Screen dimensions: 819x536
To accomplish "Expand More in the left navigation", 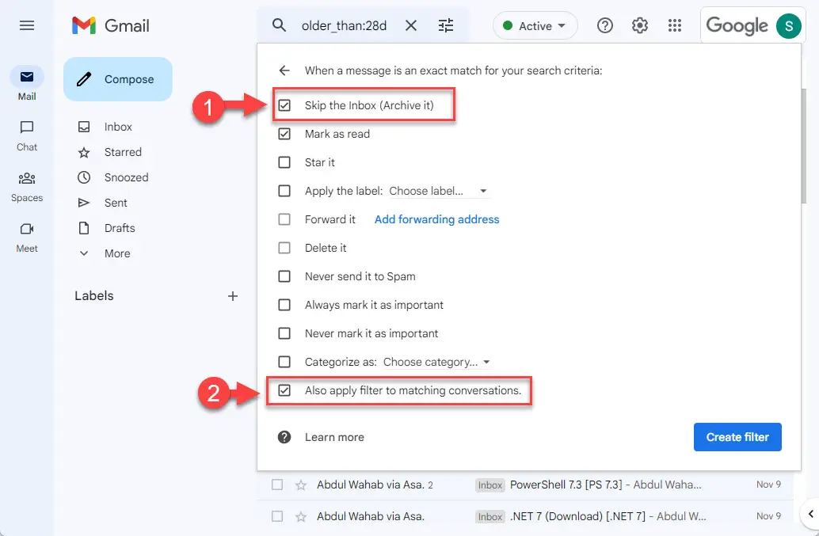I will [117, 253].
